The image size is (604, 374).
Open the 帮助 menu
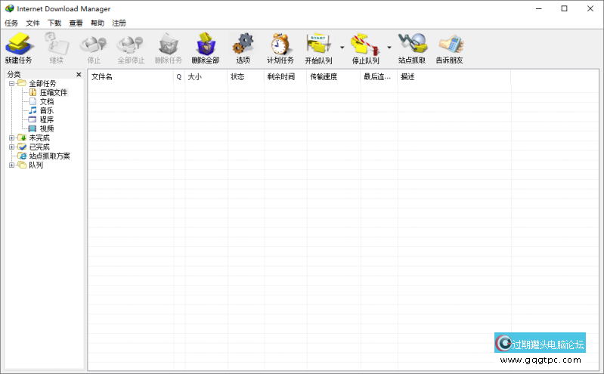(x=98, y=23)
